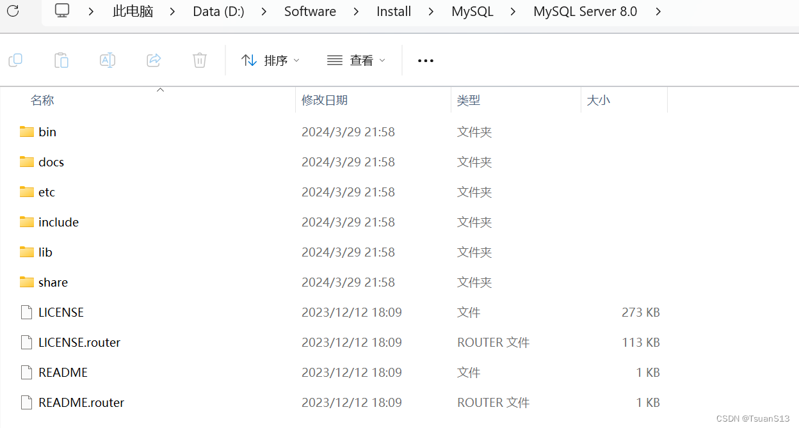Click the modified date in README row
Image resolution: width=799 pixels, height=428 pixels.
[351, 372]
